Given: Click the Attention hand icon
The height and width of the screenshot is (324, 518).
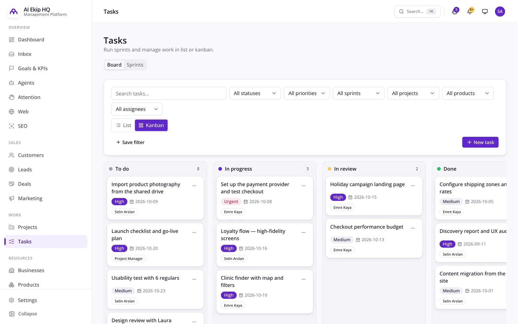Looking at the screenshot, I should click(x=12, y=97).
